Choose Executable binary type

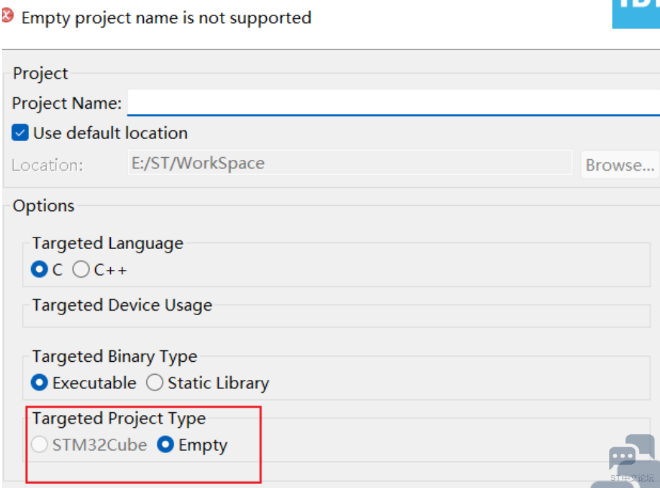pos(39,383)
